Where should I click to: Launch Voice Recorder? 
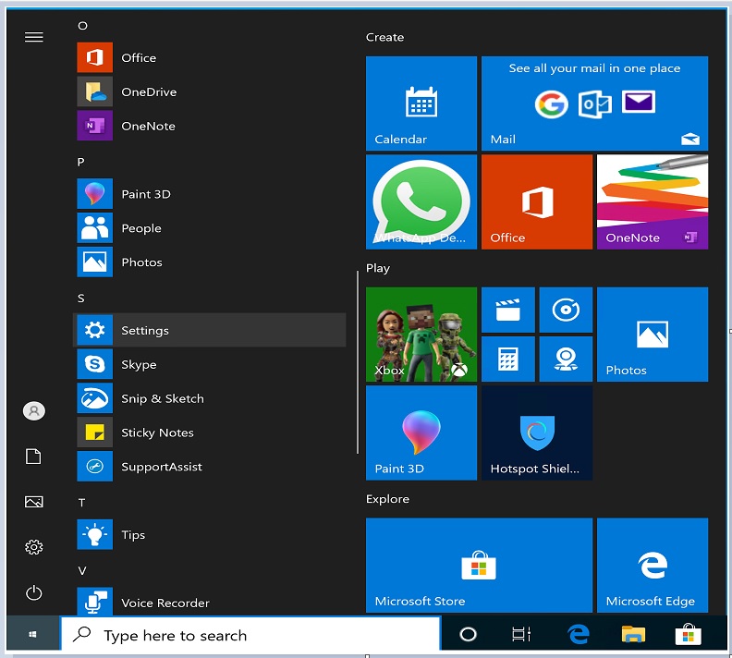209,602
